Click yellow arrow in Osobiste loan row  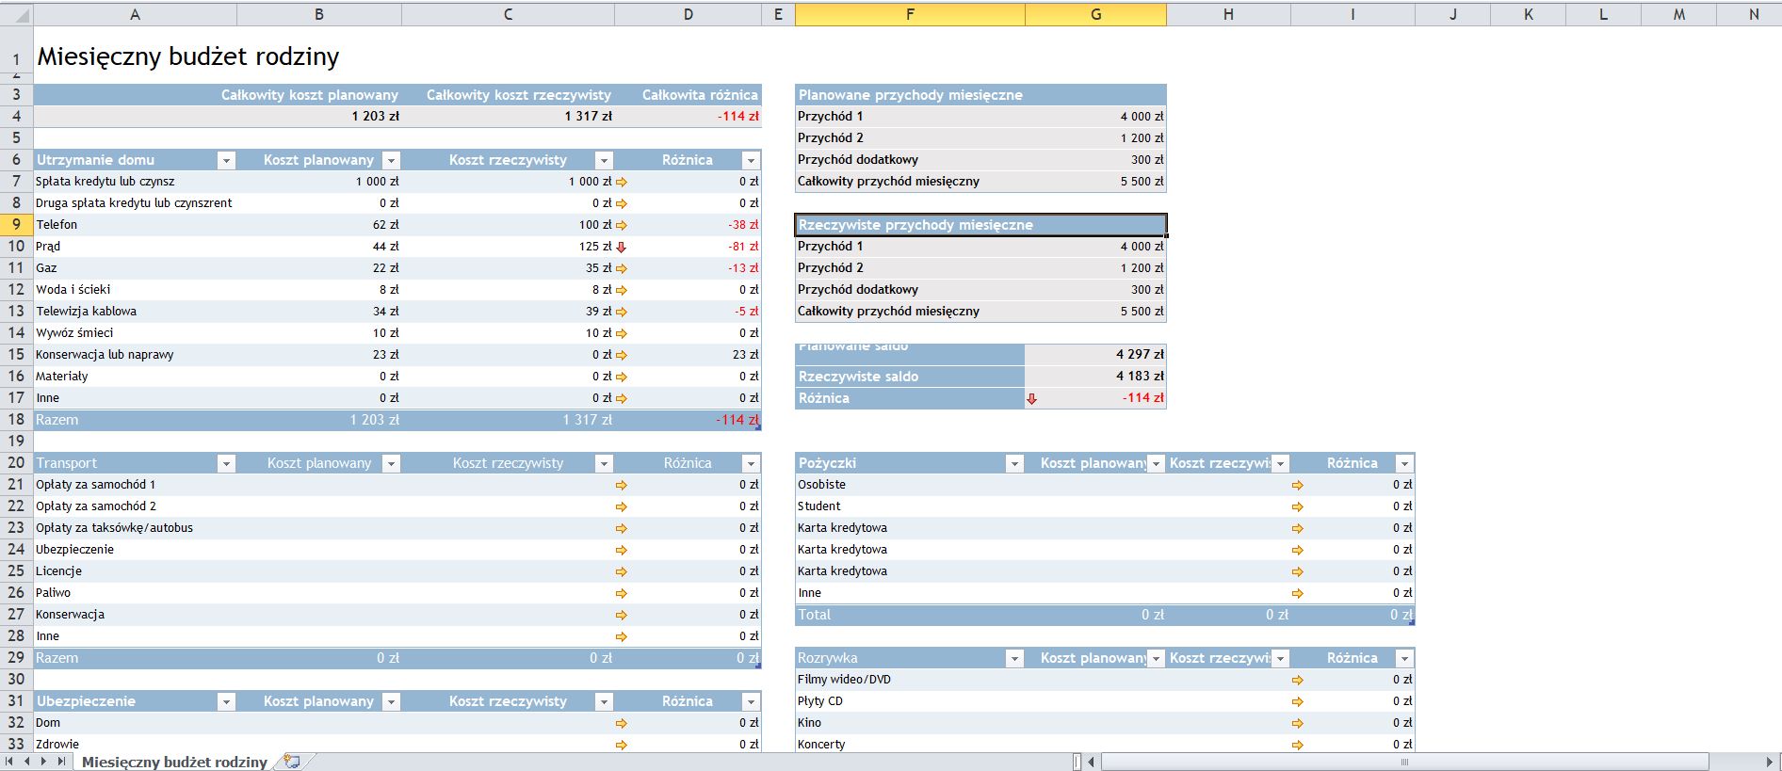tap(1297, 485)
